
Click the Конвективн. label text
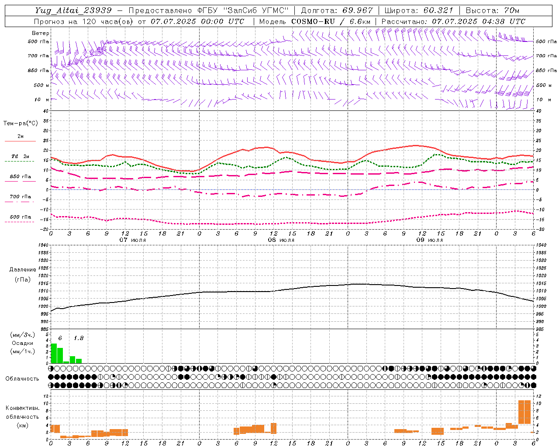[22, 408]
